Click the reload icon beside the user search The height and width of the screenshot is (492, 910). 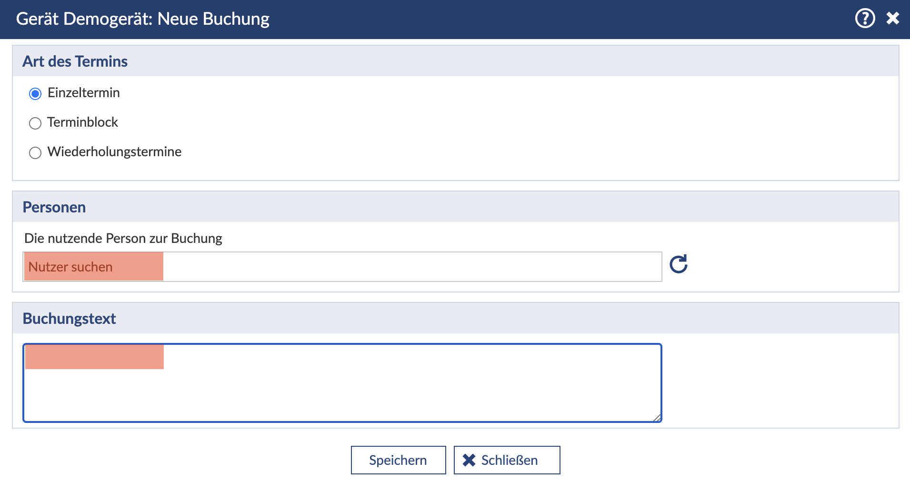678,264
